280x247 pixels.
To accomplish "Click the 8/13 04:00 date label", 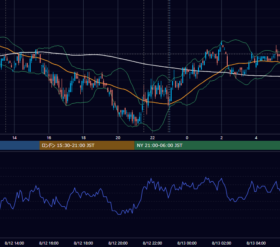I will click(x=256, y=243).
